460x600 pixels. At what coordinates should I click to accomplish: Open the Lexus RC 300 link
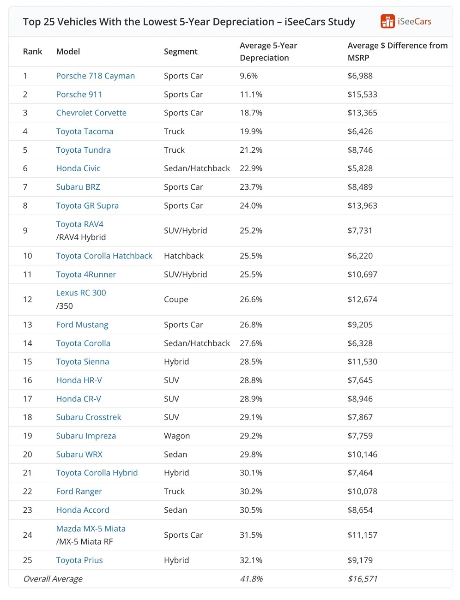point(81,293)
